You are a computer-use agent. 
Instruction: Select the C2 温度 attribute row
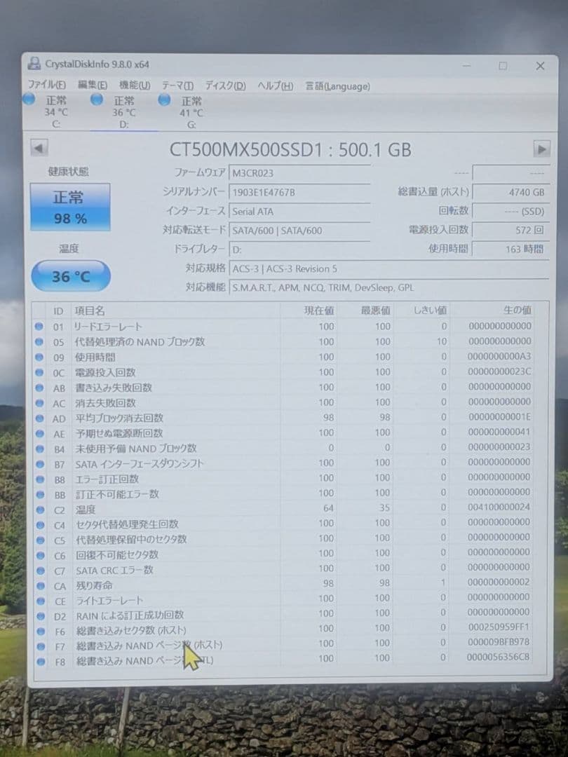tap(284, 508)
